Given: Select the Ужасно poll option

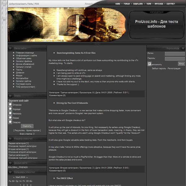Looking at the screenshot, I should 10,122.
